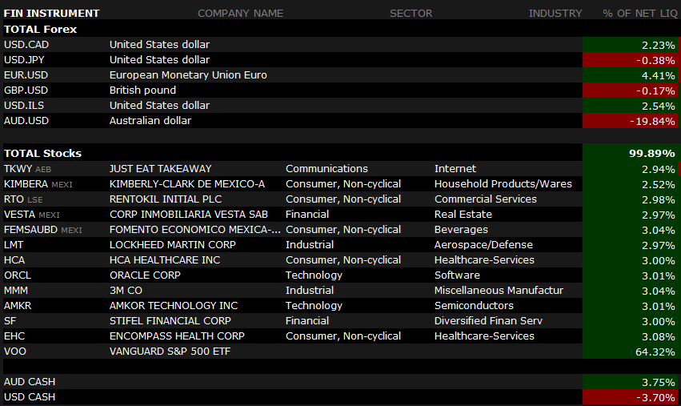Click the -19.84% value for AUD.USD
The height and width of the screenshot is (406, 681).
coord(652,121)
